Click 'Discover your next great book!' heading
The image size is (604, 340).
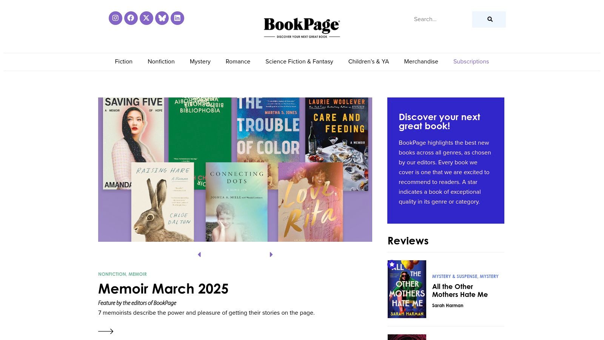point(439,122)
